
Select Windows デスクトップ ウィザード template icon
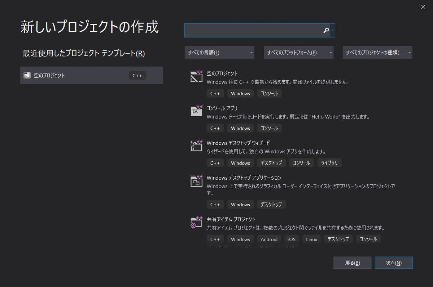click(x=196, y=146)
